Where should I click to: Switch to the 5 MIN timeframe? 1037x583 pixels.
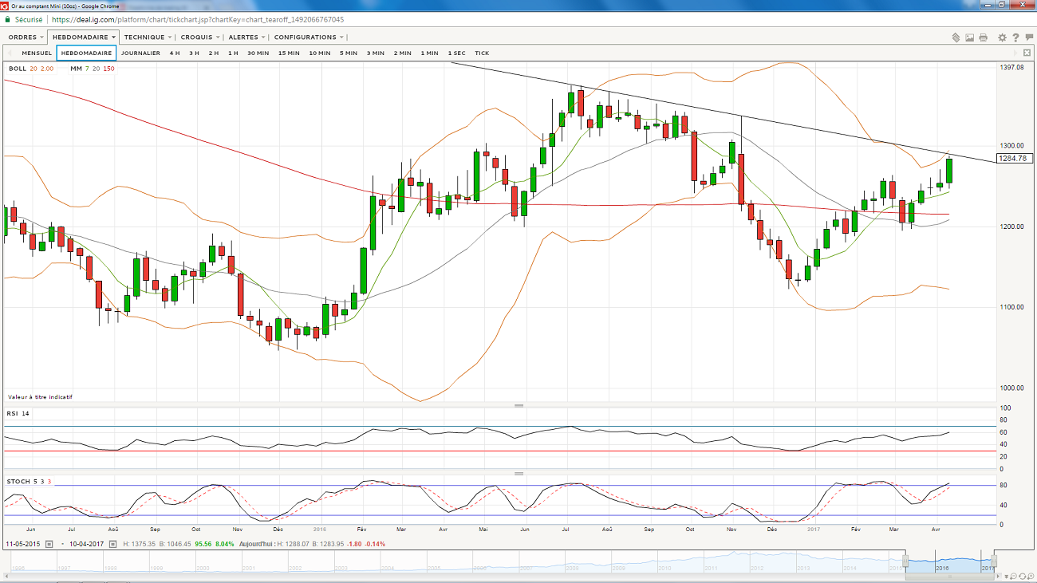[x=348, y=53]
